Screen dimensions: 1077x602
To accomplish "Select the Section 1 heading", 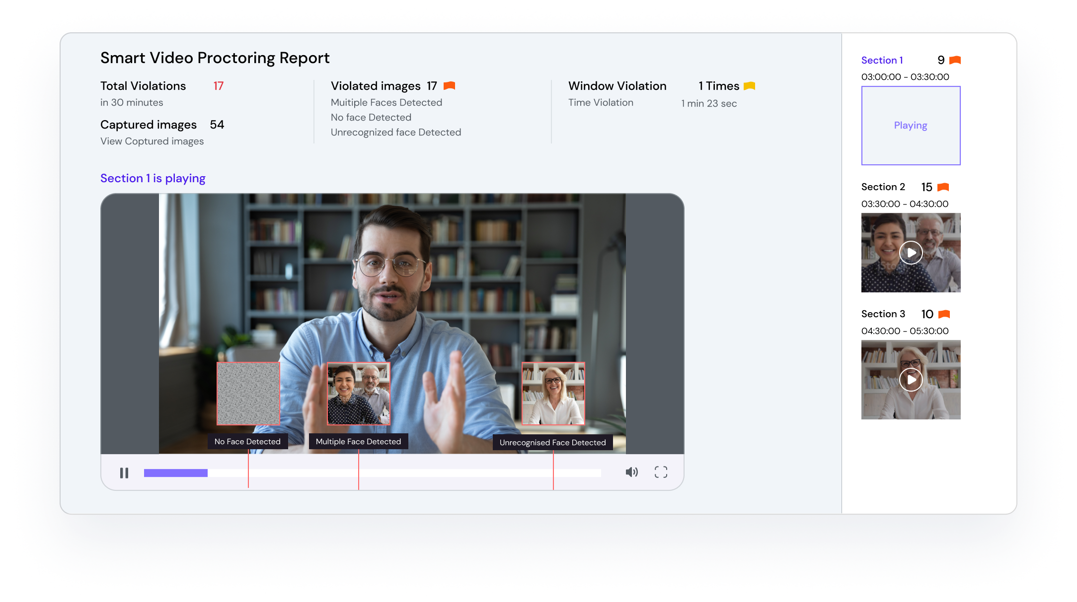I will (x=882, y=60).
